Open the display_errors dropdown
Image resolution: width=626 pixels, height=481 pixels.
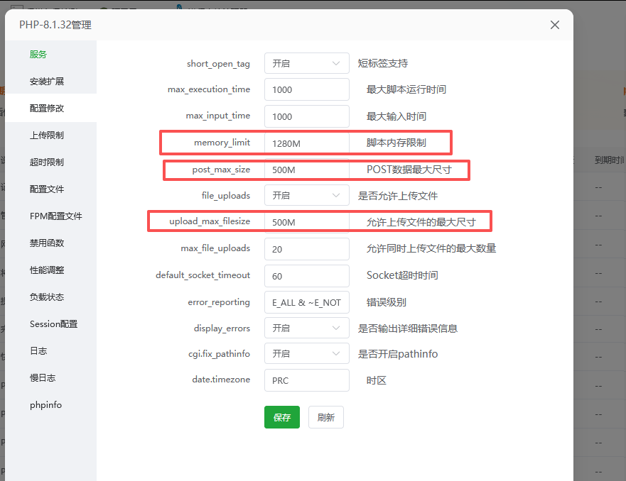pos(306,327)
